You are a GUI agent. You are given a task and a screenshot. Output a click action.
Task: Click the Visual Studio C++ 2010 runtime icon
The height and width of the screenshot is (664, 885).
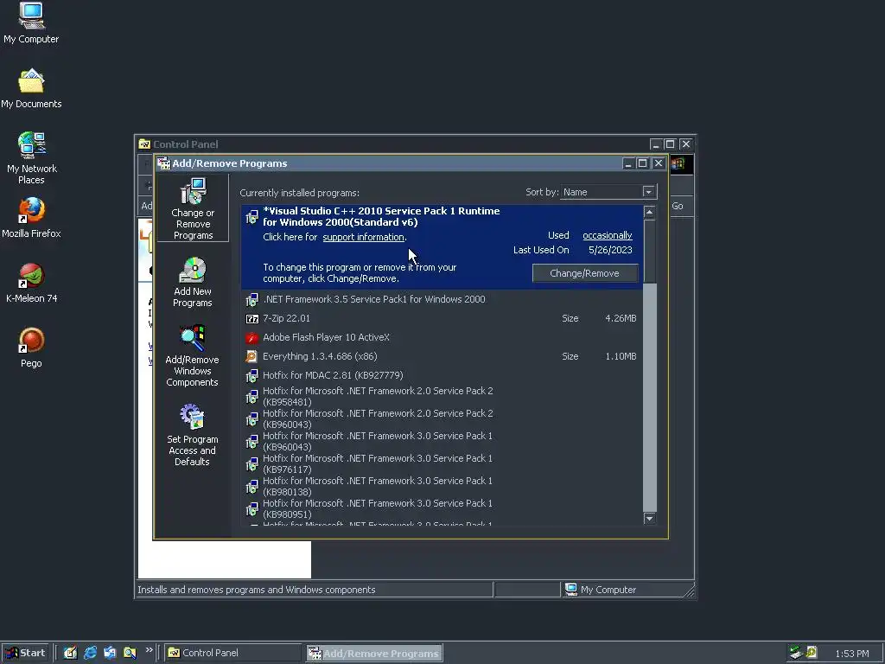pyautogui.click(x=252, y=216)
